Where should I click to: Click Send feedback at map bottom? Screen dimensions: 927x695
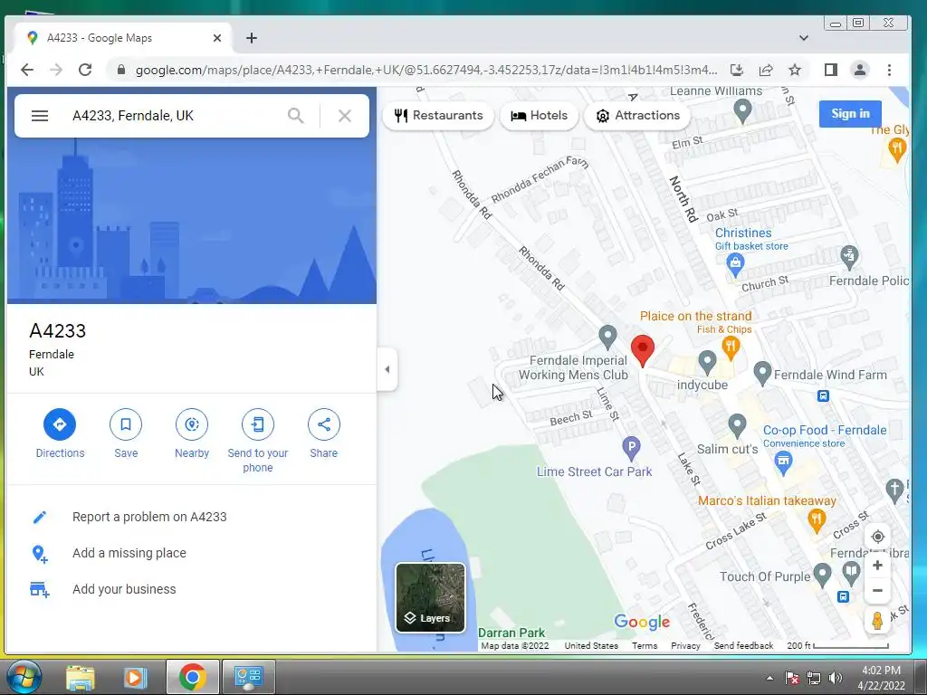pyautogui.click(x=743, y=646)
